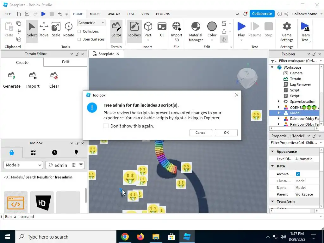Click the Lock tool icon
Image resolution: width=324 pixels, height=243 pixels.
pos(224,31)
